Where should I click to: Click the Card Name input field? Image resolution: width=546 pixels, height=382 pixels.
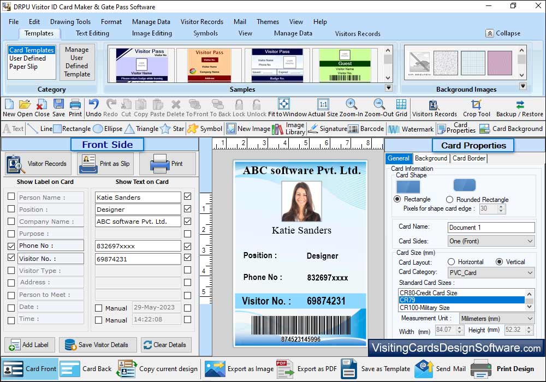click(x=491, y=228)
